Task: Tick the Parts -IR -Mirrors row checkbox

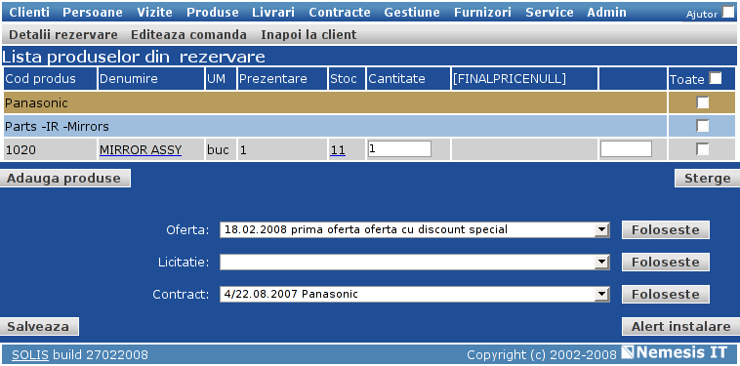Action: click(x=703, y=126)
